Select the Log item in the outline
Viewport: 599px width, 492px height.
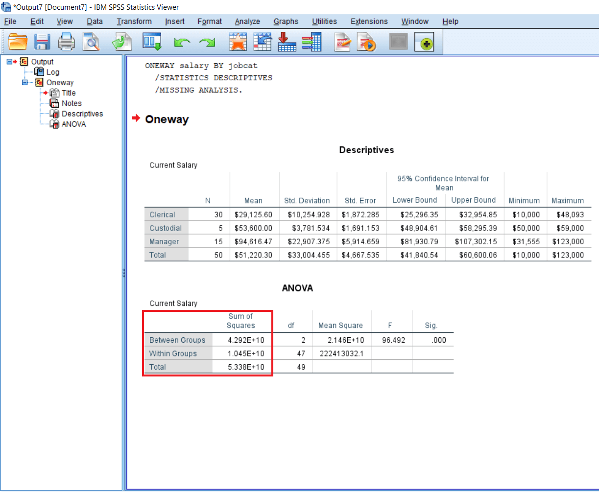[x=52, y=72]
